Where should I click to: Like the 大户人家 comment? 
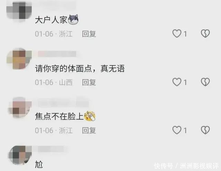point(177,33)
